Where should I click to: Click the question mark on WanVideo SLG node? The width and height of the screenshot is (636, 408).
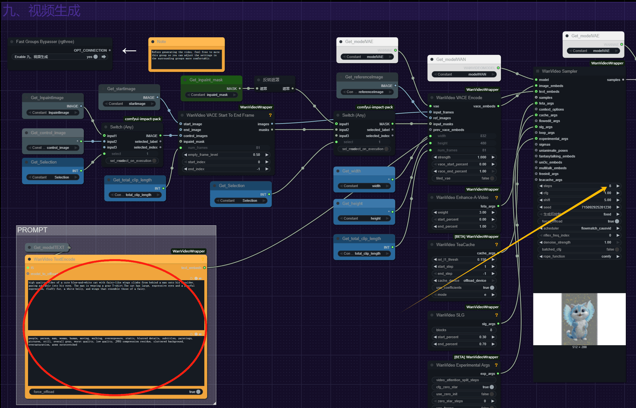click(x=496, y=315)
